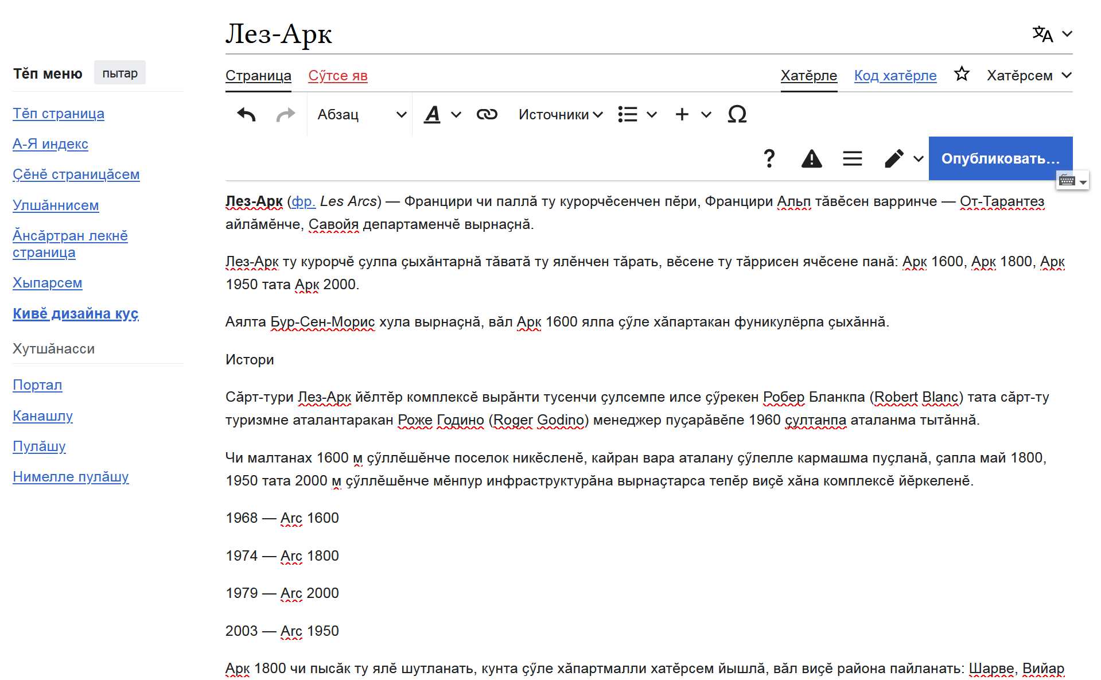Viewport: 1101px width, 680px height.
Task: Open the language selector icon
Action: [1051, 34]
